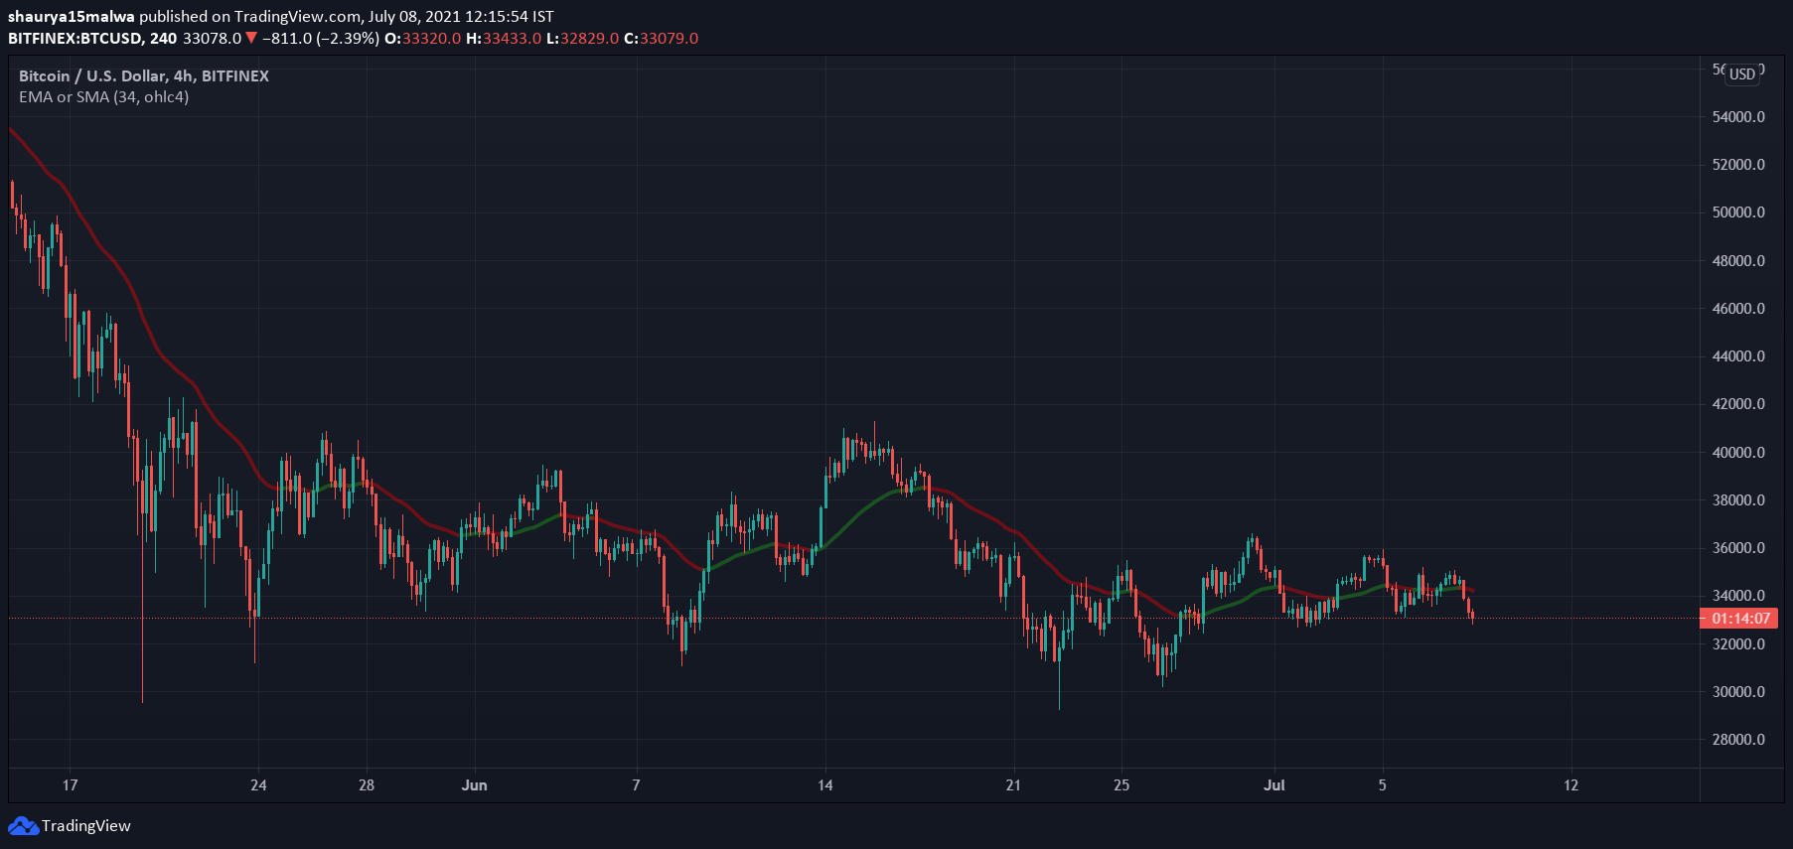The width and height of the screenshot is (1793, 849).
Task: Click the 54000.0 price axis label
Action: coord(1738,117)
